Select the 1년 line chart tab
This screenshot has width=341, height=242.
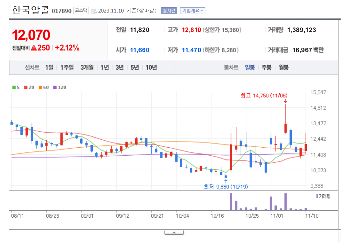point(105,68)
